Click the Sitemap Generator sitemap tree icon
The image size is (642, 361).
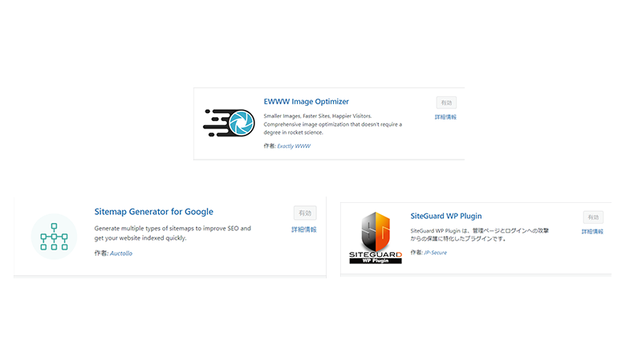[54, 237]
